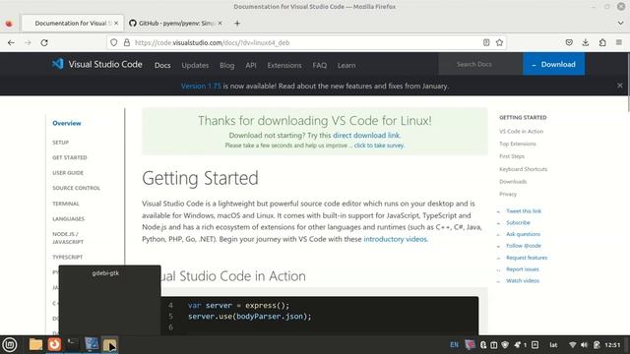Viewport: 630px width, 354px height.
Task: Expand TERMINAL in the docs sidebar
Action: tap(66, 204)
